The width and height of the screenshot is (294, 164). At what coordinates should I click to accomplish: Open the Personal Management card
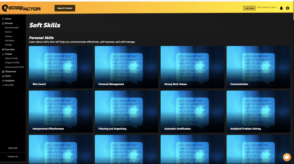(126, 67)
